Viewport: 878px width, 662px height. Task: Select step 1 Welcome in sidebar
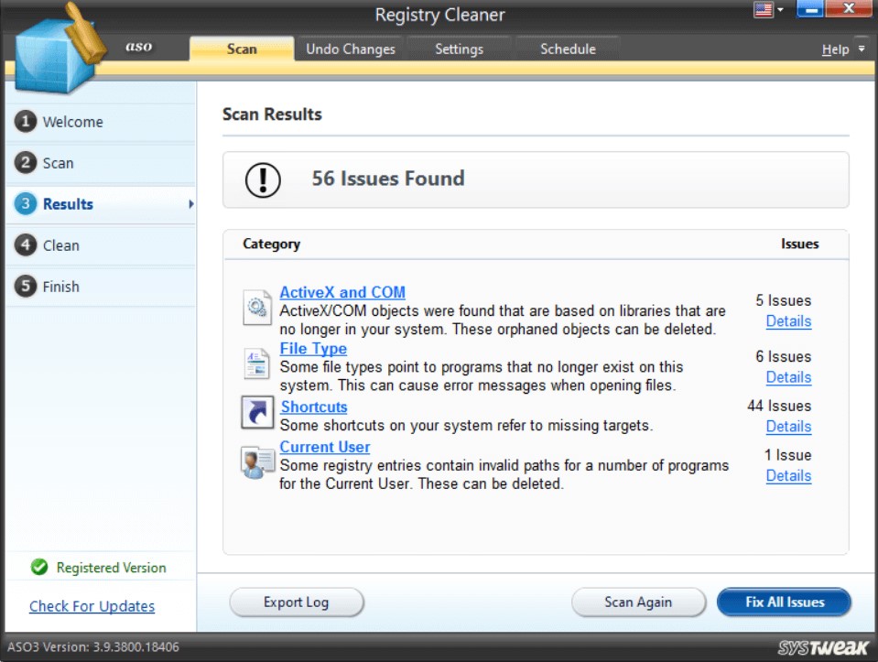(72, 122)
